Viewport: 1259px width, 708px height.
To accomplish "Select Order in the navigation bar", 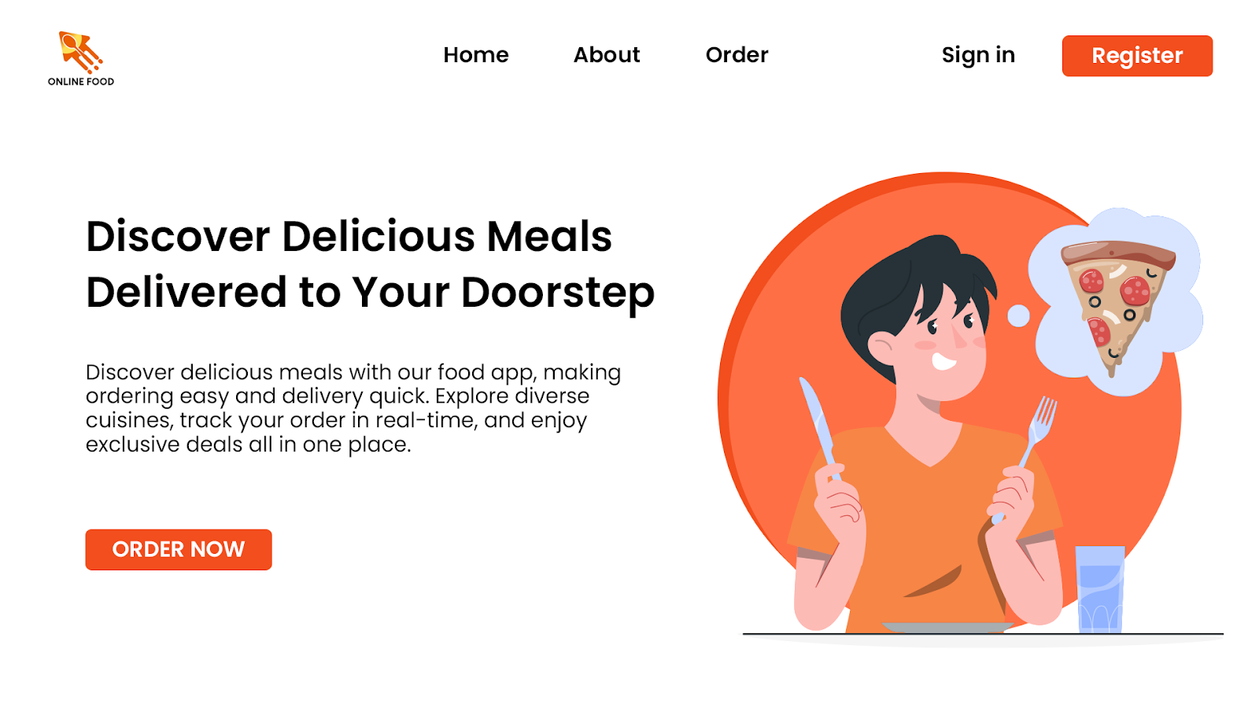I will point(737,55).
